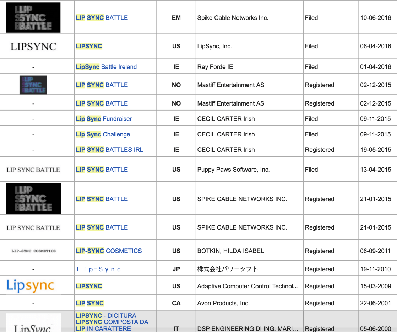Viewport: 397px width, 332px height.
Task: Select the Japanese owner name cell in the JP row
Action: click(228, 269)
